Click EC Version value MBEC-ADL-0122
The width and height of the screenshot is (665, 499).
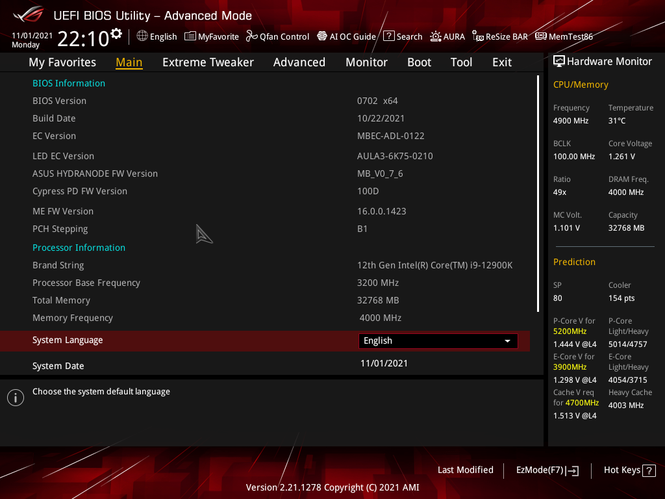[390, 136]
